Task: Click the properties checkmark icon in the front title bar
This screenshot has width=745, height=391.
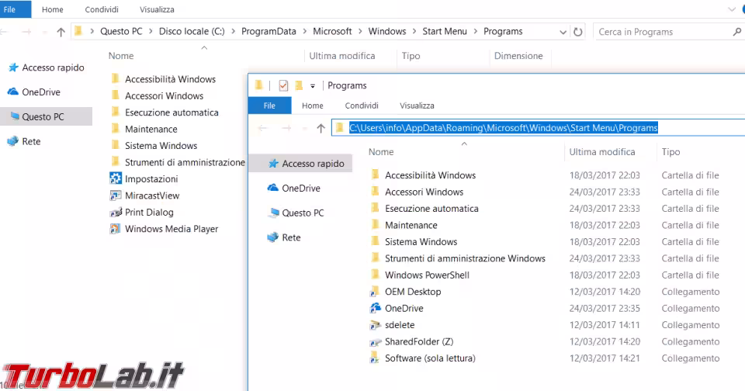Action: [x=283, y=85]
